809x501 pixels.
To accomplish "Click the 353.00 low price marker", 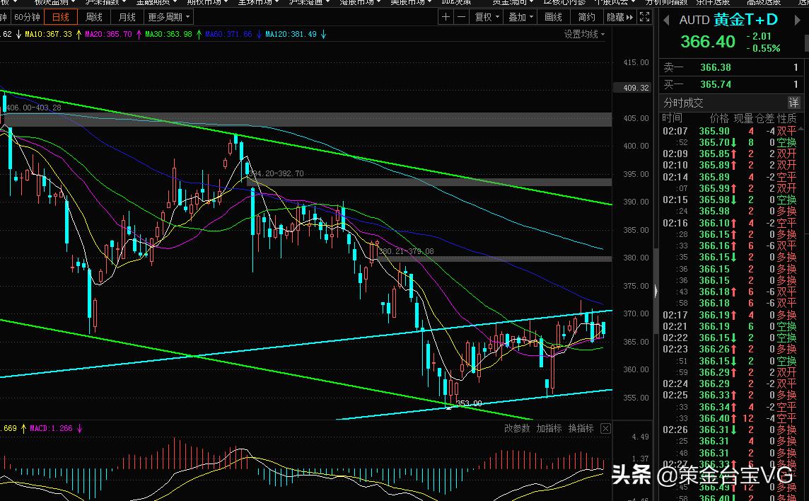I will pos(469,403).
